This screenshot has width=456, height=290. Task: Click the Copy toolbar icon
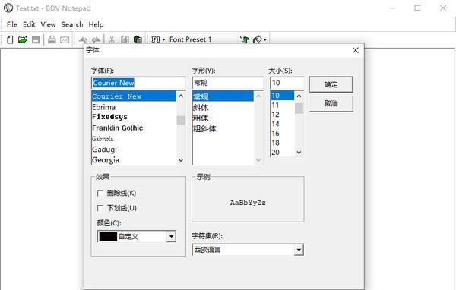tap(125, 39)
